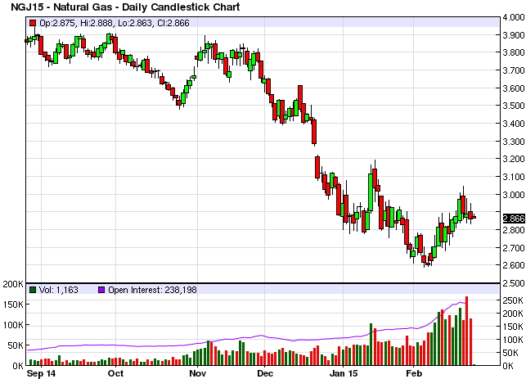This screenshot has height=379, width=526.
Task: Click the green Vol legend square
Action: click(33, 290)
